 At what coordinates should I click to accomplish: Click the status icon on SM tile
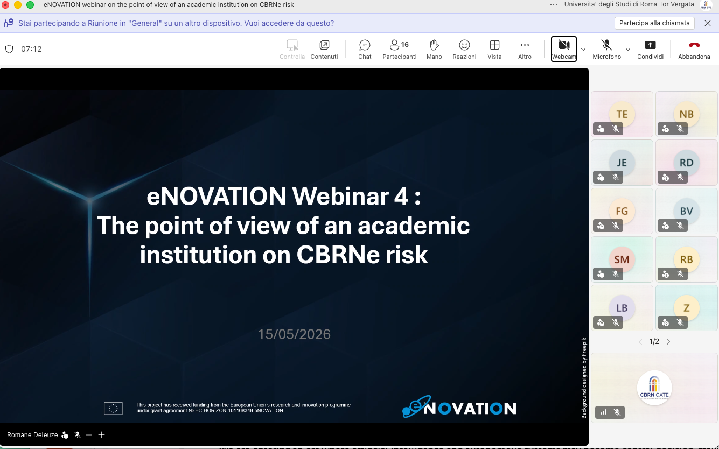601,274
